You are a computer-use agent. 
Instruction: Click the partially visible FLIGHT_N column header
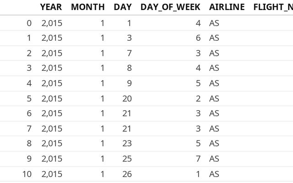point(272,7)
